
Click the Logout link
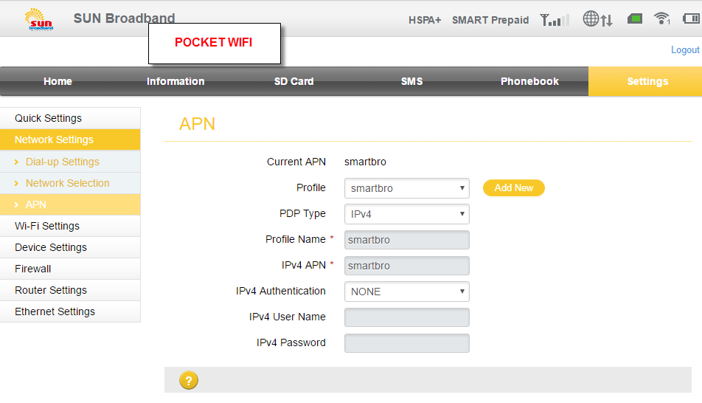[684, 50]
